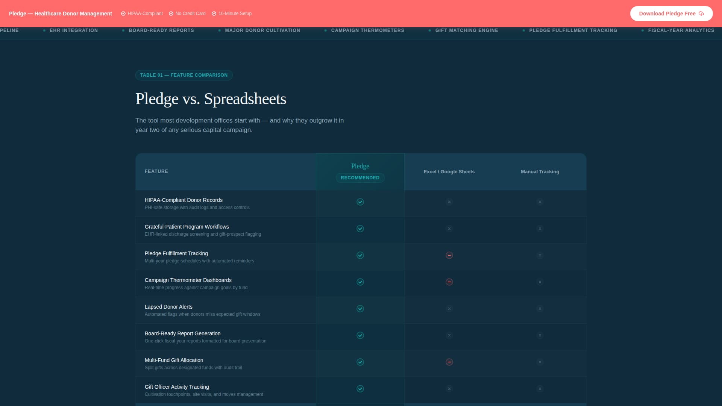Select the Multi-Fund Gift Allocation feature name
The image size is (722, 406).
click(x=174, y=360)
